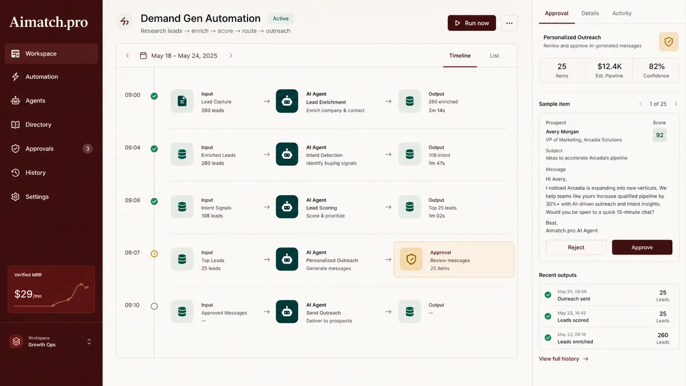686x386 pixels.
Task: Open History in the sidebar
Action: point(51,173)
